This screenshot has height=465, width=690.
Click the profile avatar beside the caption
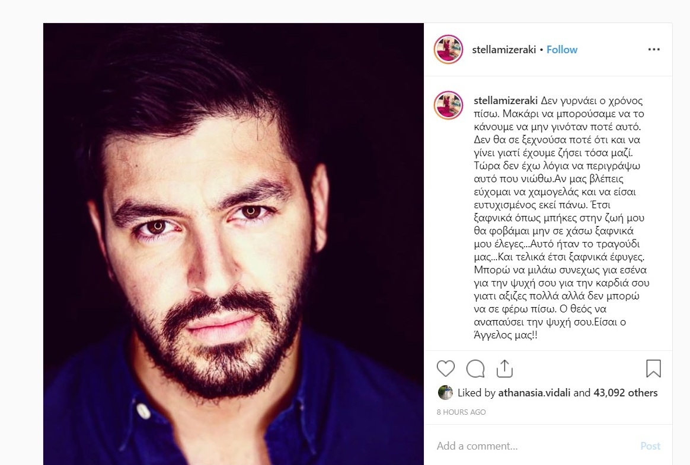coord(448,105)
